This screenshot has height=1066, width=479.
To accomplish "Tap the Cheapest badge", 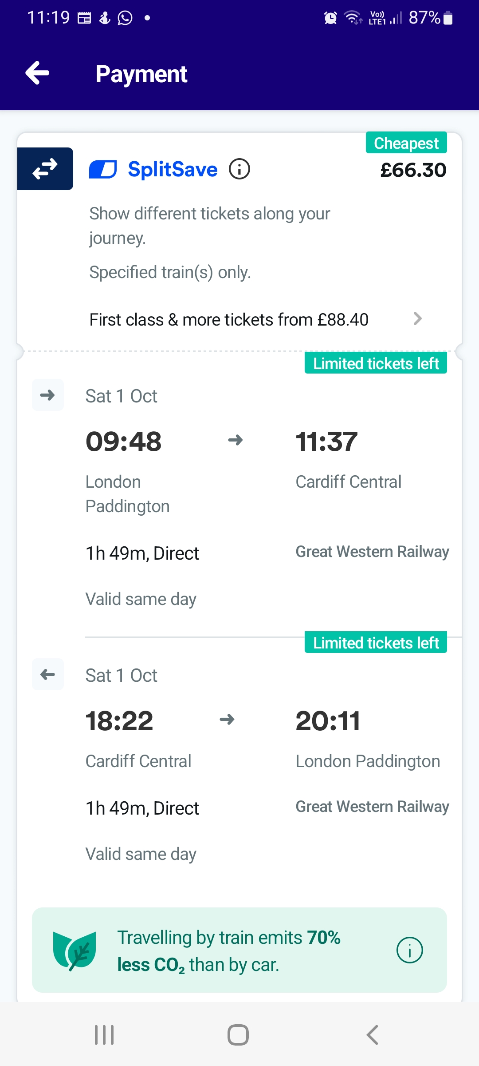I will 406,143.
